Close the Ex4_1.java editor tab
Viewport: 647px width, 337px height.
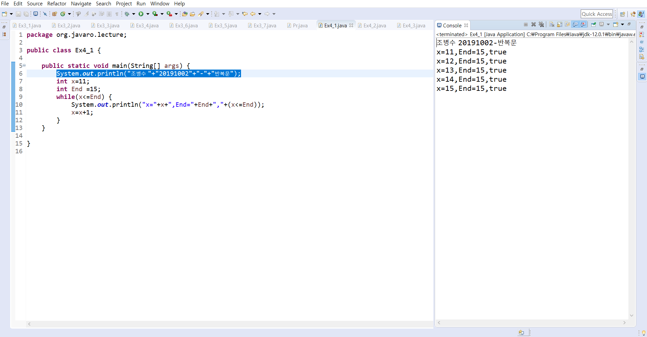[351, 25]
